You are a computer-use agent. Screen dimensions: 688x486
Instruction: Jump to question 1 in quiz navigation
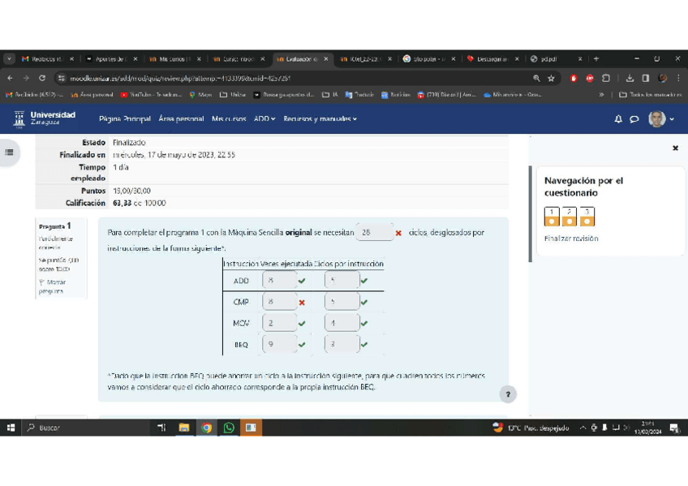[x=552, y=217]
